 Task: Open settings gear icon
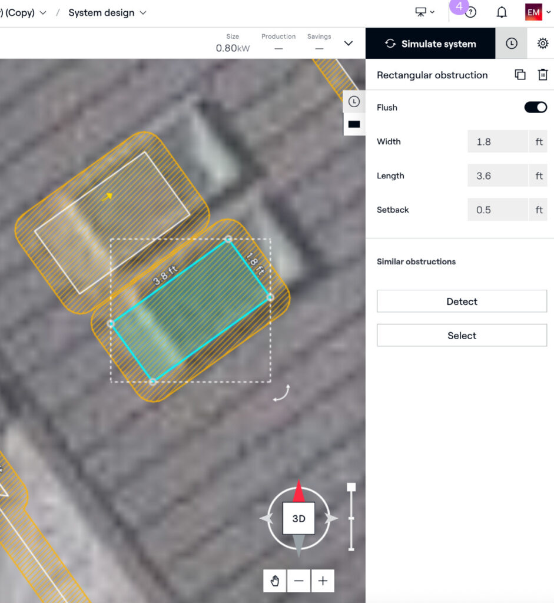[542, 44]
